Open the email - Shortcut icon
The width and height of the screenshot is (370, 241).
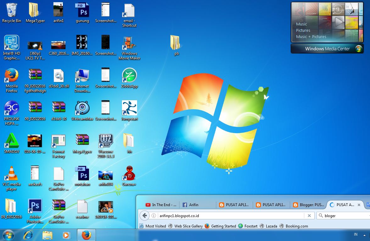tap(129, 10)
